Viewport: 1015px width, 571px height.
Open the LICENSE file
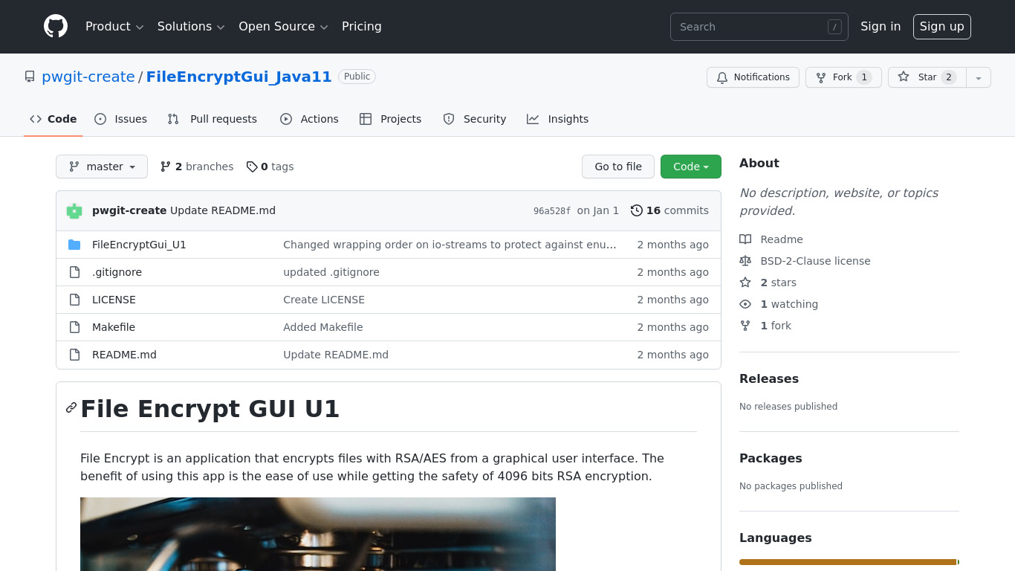(x=114, y=300)
